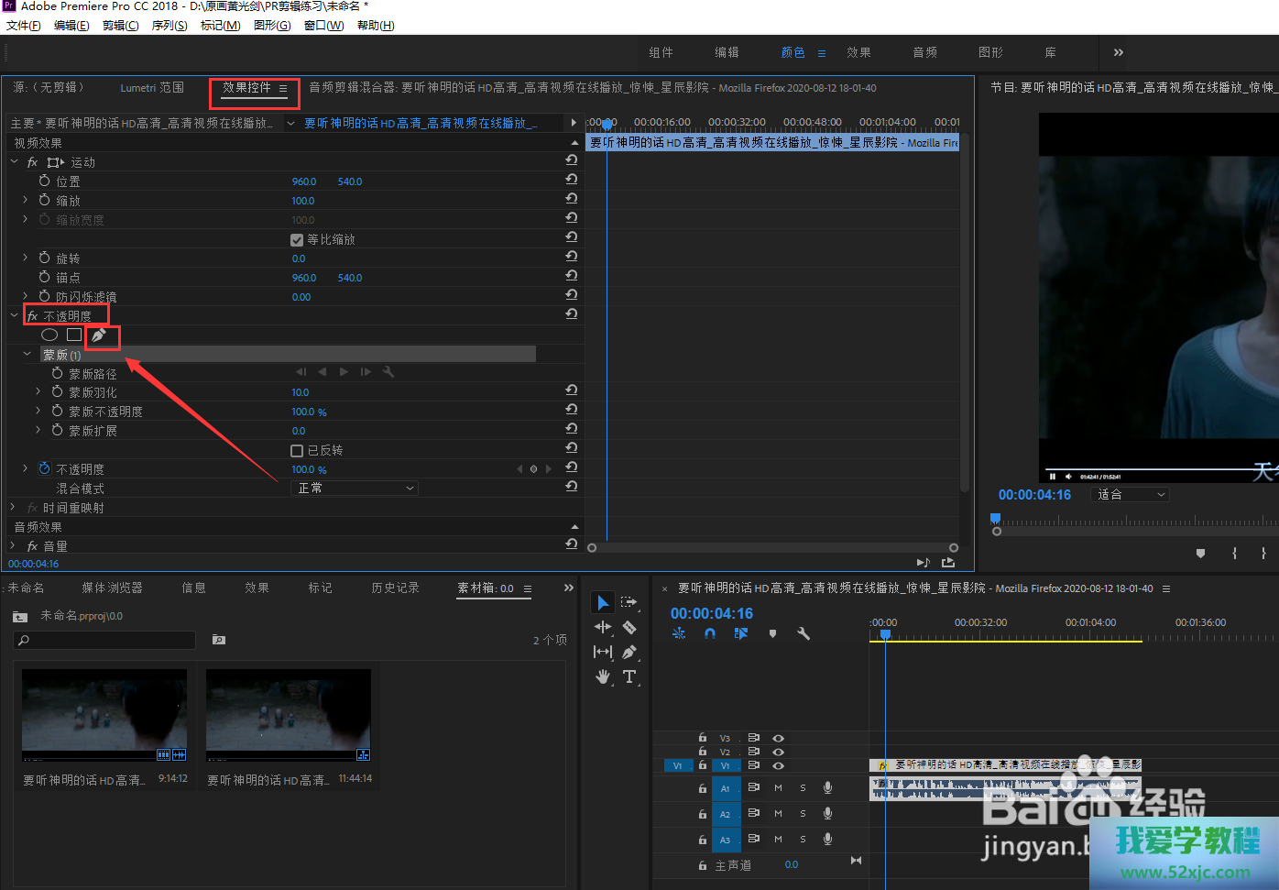Select the first clip thumbnail in bin
Screen dimensions: 1279x890
pos(104,715)
